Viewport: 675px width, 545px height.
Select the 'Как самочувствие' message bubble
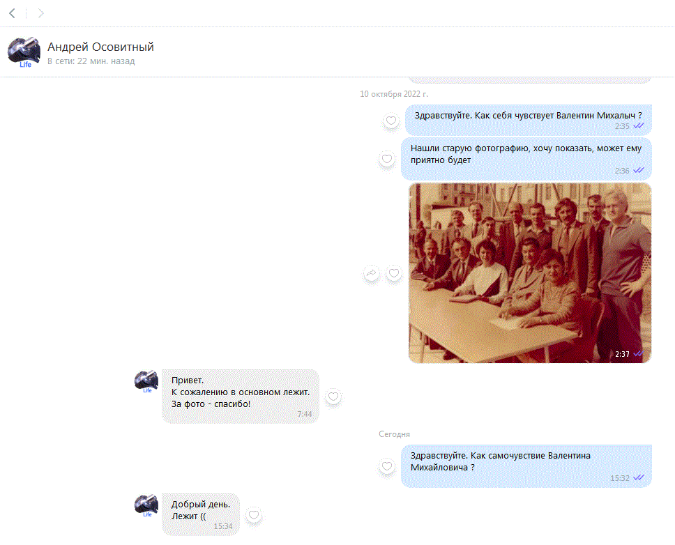[526, 461]
